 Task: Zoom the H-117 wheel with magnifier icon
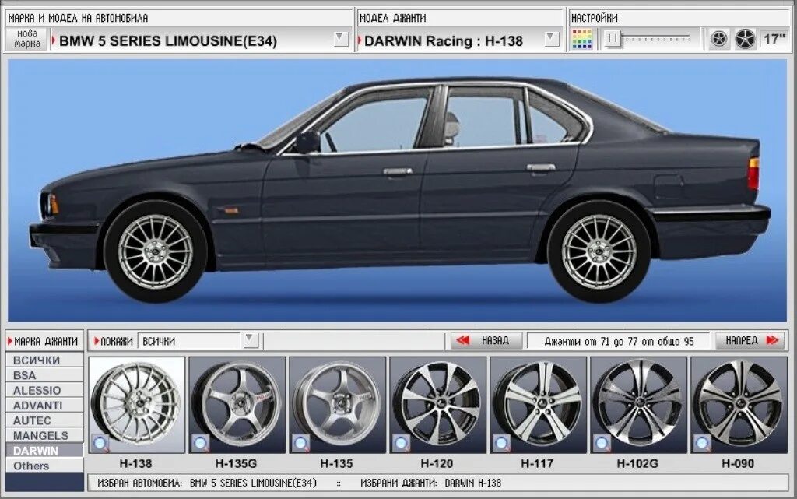(x=501, y=443)
